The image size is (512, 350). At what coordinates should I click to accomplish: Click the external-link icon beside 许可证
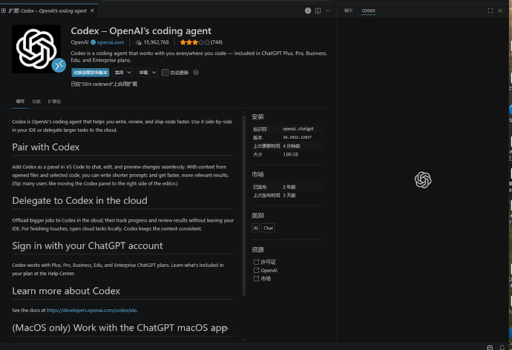256,262
